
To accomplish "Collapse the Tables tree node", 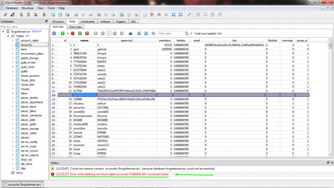I will coord(8,36).
